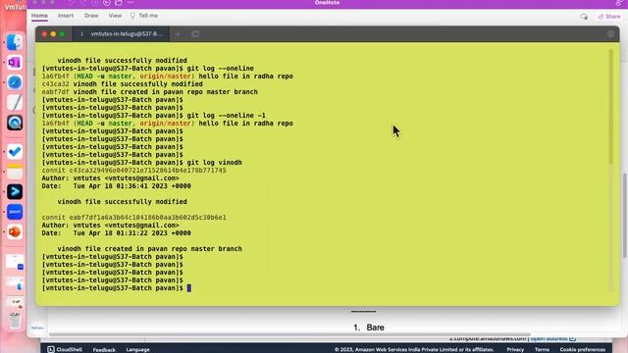628x353 pixels.
Task: Open the blue checkmark tasks app in dock
Action: 15,152
